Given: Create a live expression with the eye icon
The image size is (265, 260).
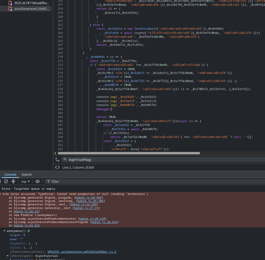Looking at the screenshot, I should pyautogui.click(x=38, y=181).
